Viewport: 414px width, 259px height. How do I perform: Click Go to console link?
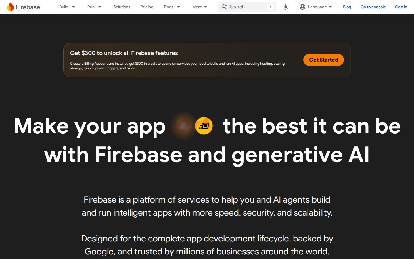(x=373, y=7)
